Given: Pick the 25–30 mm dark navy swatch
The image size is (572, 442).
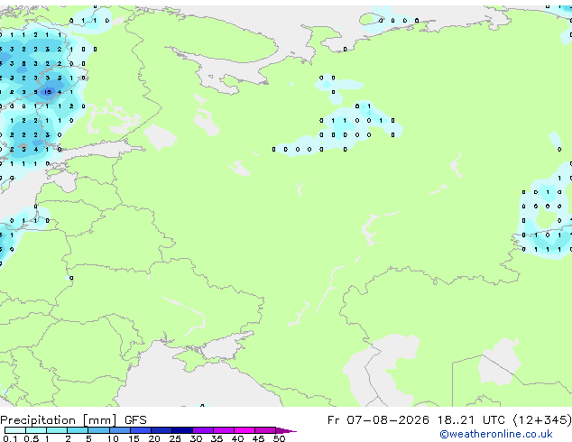Looking at the screenshot, I should coord(182,430).
